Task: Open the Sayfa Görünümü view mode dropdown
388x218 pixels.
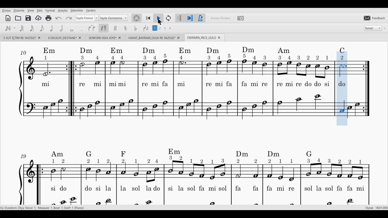Action: click(113, 18)
